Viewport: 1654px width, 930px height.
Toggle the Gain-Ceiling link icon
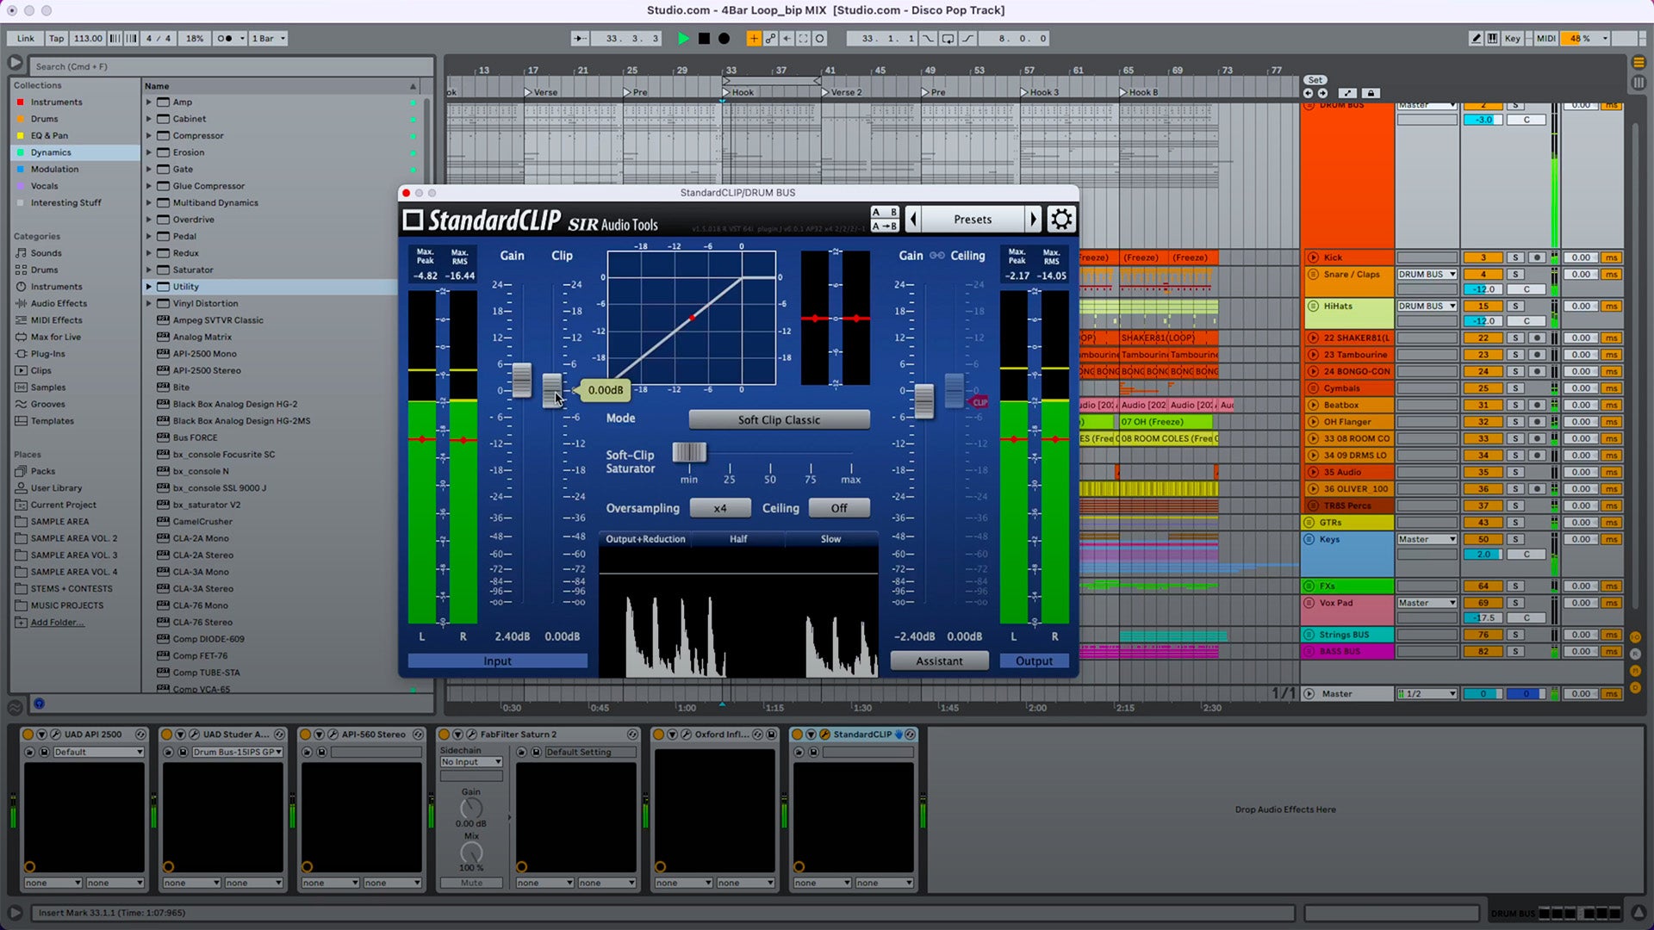937,256
